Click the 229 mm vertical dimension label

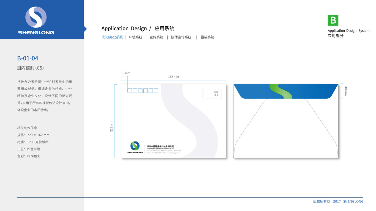point(111,126)
